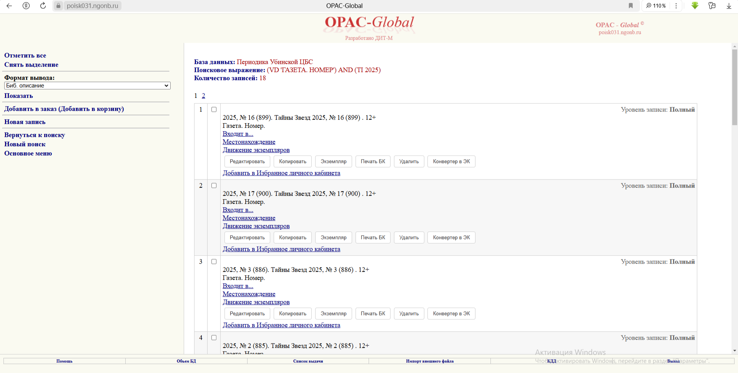Open 'Список выдачи' in bottom menu

pos(308,361)
